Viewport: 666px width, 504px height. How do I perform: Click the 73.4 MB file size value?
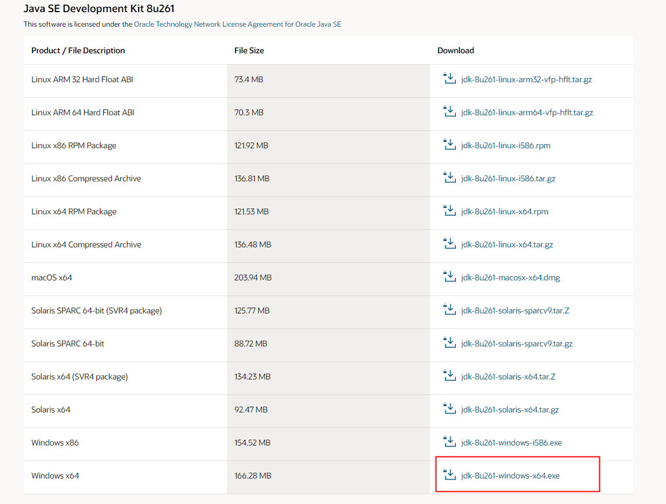pyautogui.click(x=248, y=79)
